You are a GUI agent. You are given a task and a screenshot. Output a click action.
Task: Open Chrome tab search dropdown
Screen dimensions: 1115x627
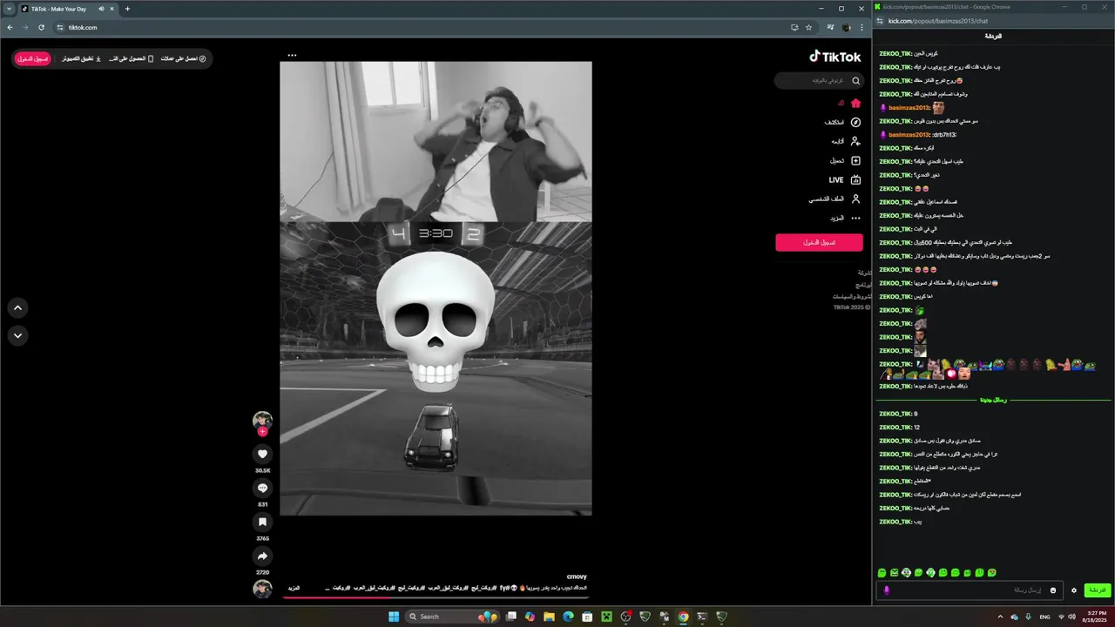9,9
